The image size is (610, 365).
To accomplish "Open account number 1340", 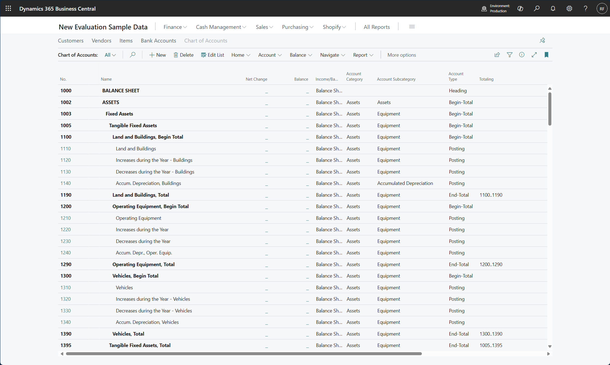I will [x=65, y=322].
